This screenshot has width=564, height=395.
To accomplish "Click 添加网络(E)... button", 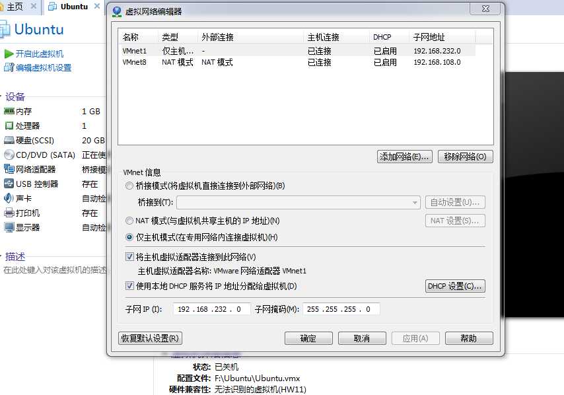I will (405, 157).
